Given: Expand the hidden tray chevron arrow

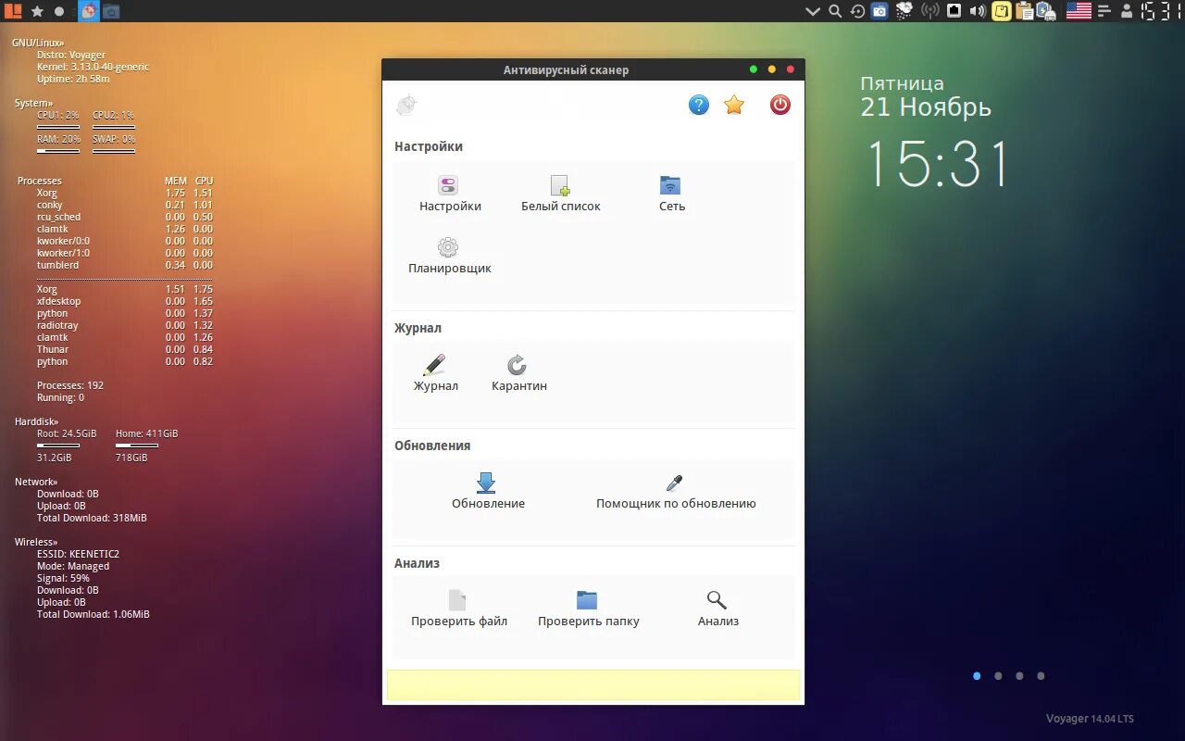Looking at the screenshot, I should tap(813, 11).
